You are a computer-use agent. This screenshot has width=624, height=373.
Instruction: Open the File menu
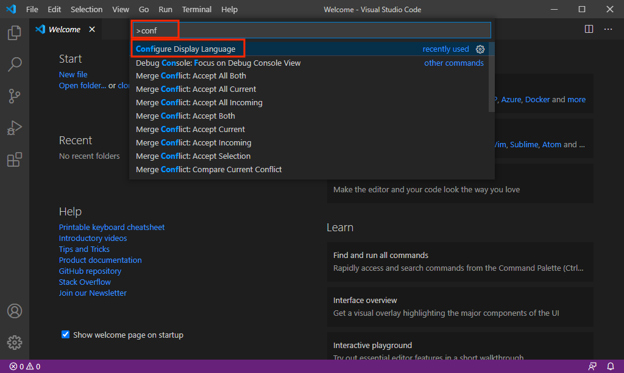click(32, 9)
